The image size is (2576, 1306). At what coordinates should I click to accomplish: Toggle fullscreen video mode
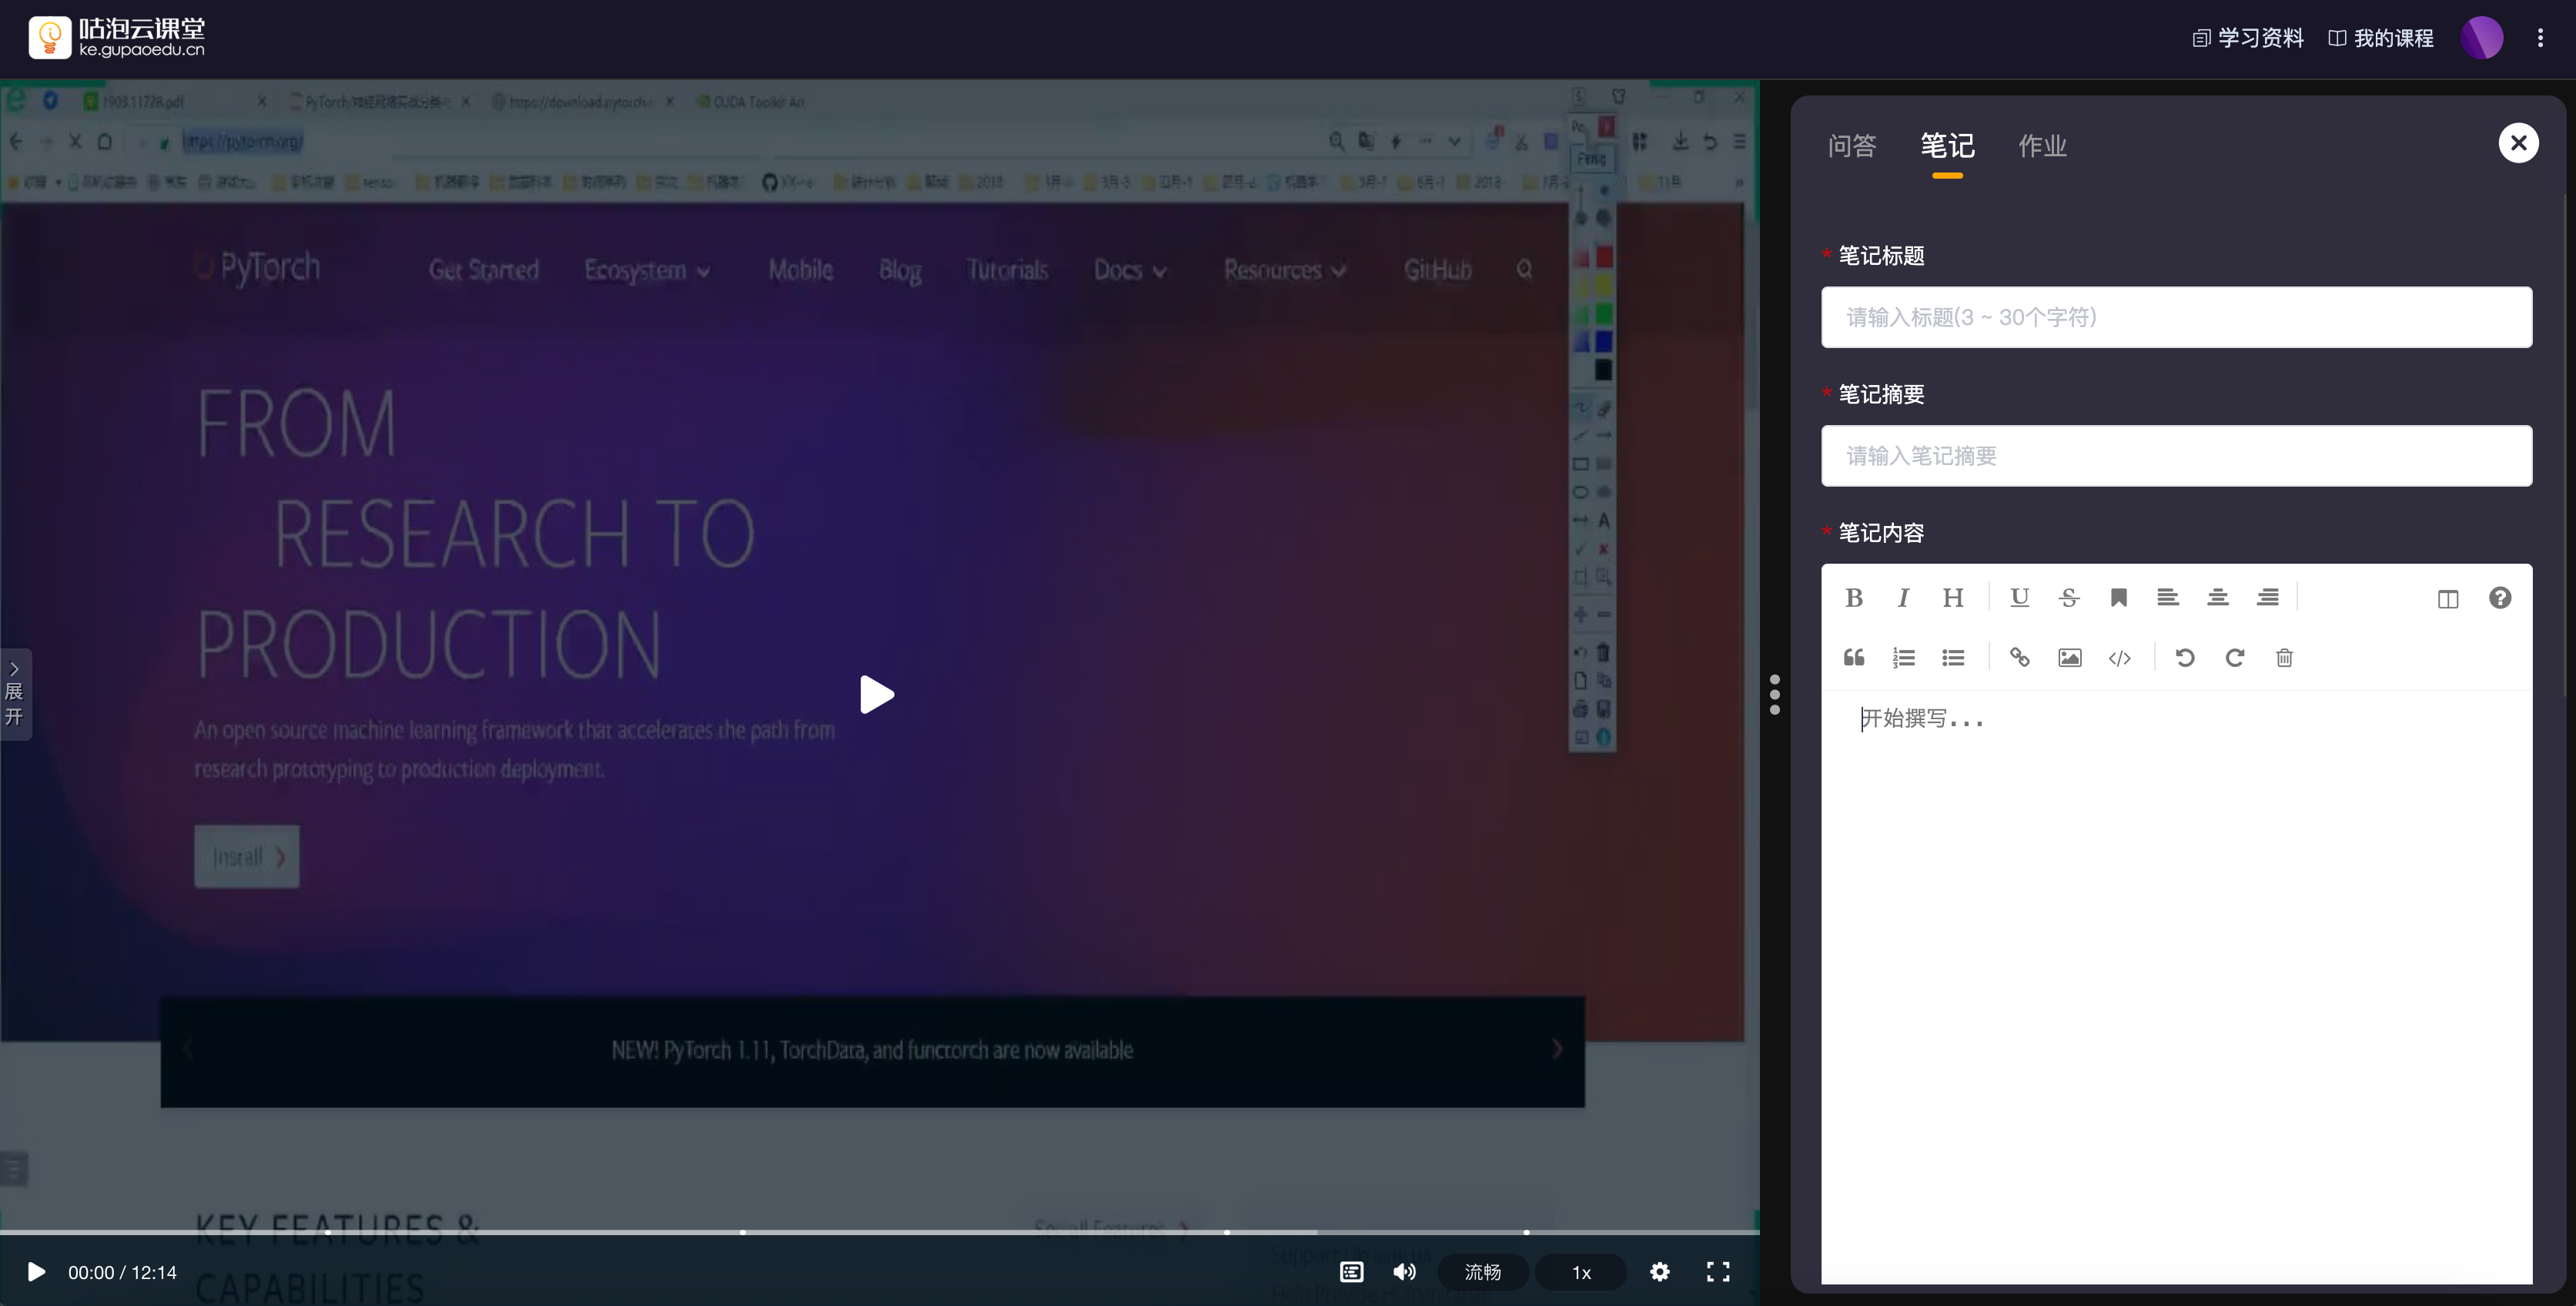(x=1718, y=1272)
